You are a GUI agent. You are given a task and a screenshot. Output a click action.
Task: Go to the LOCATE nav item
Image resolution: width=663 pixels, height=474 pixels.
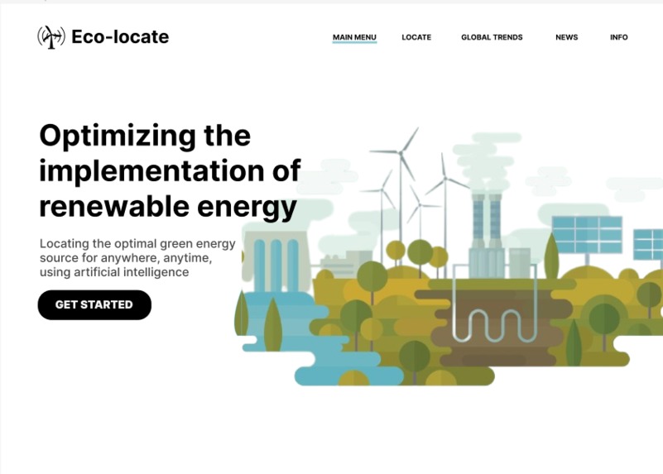click(x=416, y=37)
